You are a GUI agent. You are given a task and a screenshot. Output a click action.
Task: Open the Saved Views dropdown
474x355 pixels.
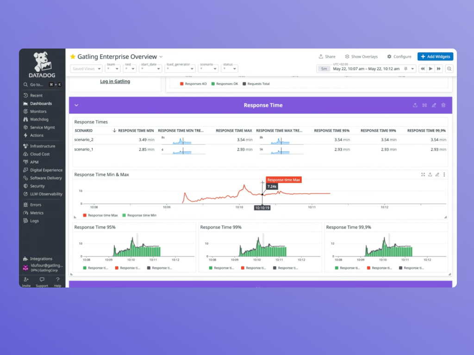[x=87, y=69]
